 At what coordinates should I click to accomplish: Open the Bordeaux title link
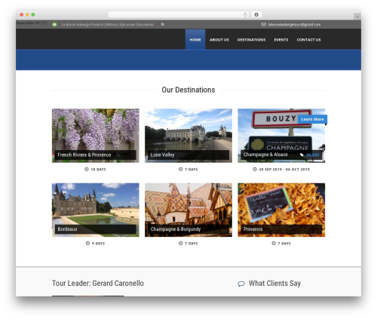pyautogui.click(x=67, y=229)
